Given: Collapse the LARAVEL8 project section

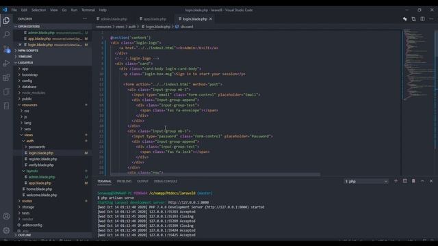Looking at the screenshot, I should [x=53, y=62].
